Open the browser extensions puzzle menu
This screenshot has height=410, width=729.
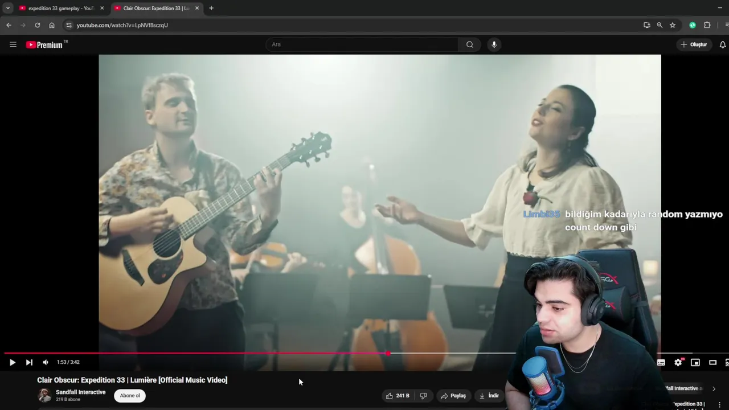707,25
